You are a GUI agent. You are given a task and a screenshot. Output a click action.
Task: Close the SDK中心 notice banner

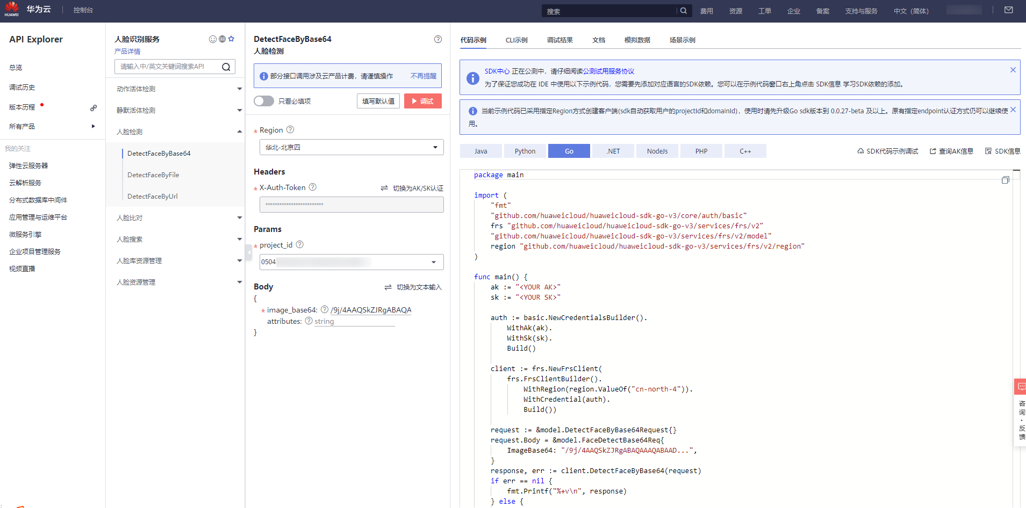[1013, 70]
